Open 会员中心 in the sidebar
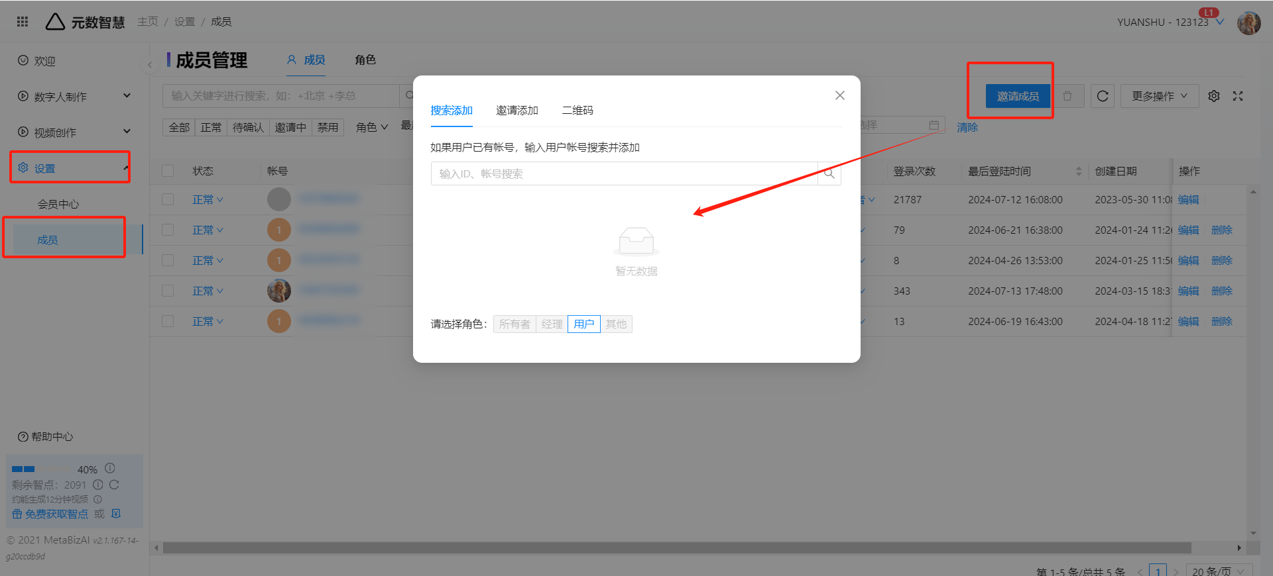This screenshot has height=576, width=1273. tap(58, 204)
